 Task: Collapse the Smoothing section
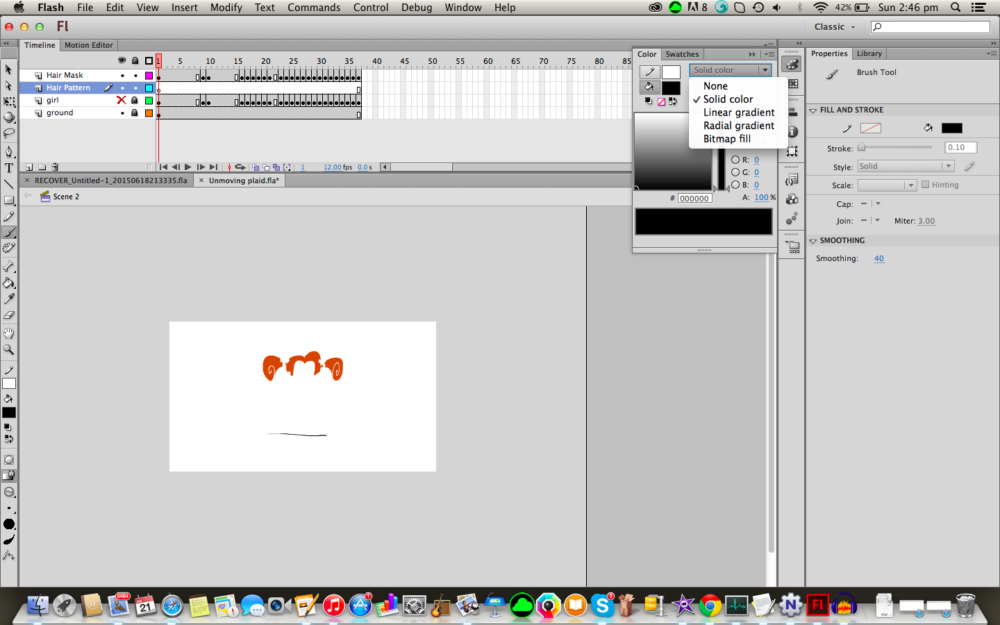point(813,241)
